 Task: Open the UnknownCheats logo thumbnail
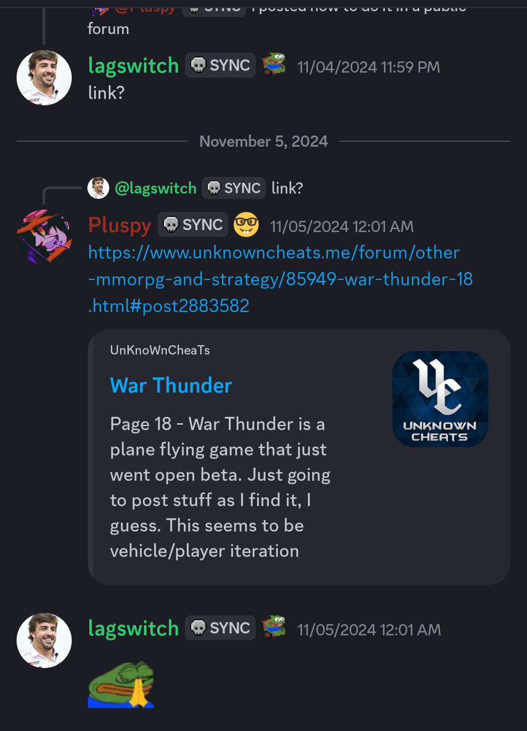pyautogui.click(x=440, y=399)
